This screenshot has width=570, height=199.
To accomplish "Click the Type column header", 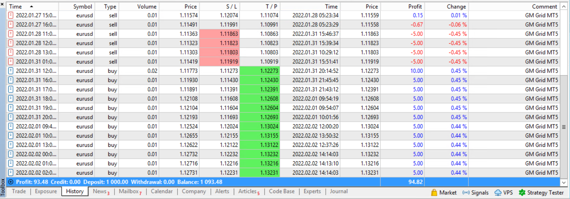I will coord(107,7).
